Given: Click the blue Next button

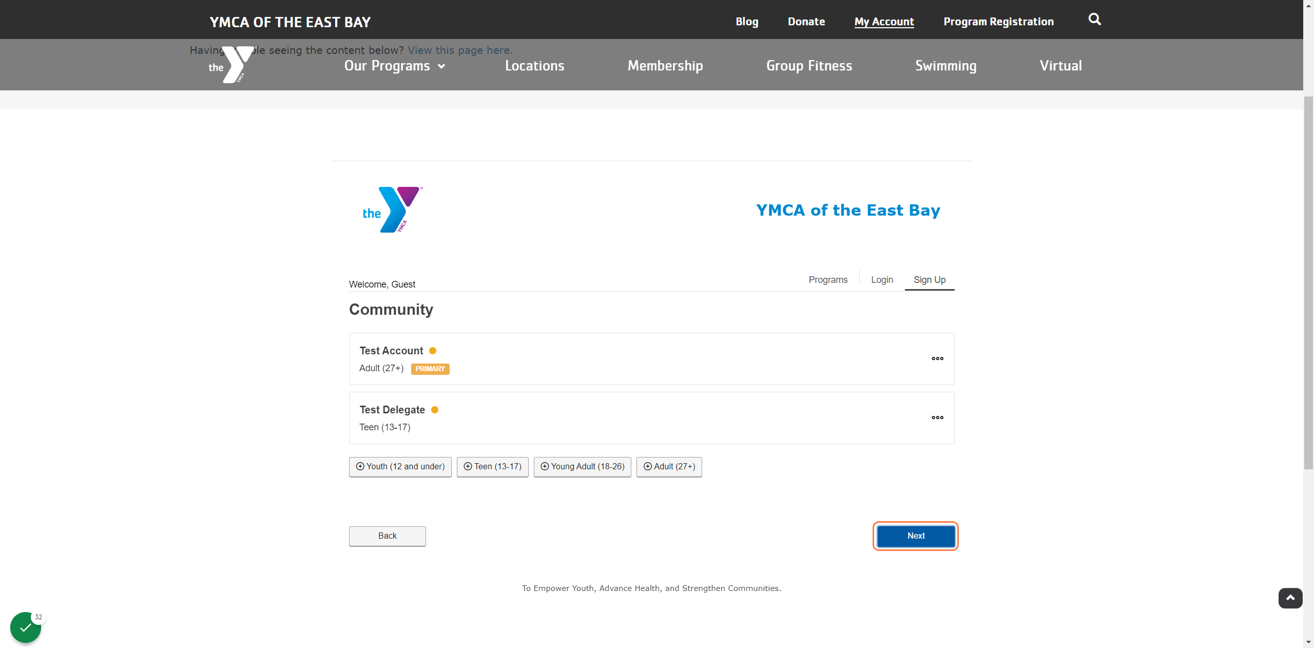Looking at the screenshot, I should [x=916, y=536].
